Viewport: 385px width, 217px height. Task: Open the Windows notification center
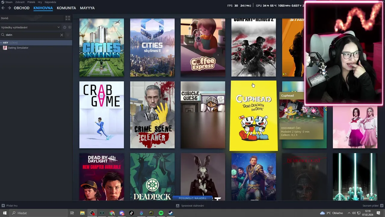(x=378, y=213)
